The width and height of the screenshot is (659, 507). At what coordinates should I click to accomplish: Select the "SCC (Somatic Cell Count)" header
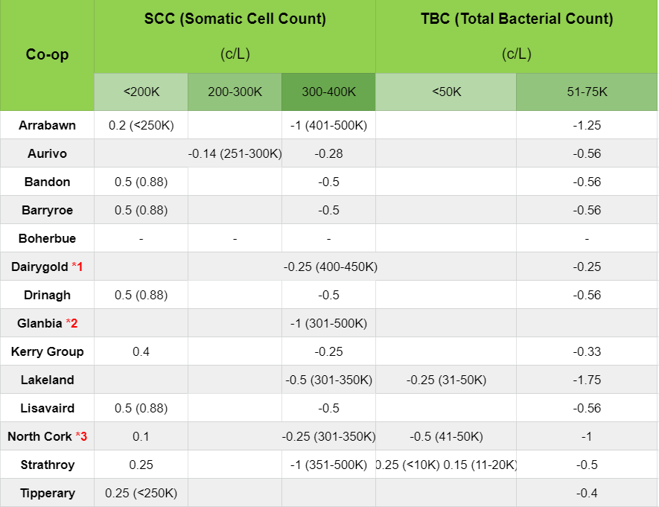(x=235, y=19)
